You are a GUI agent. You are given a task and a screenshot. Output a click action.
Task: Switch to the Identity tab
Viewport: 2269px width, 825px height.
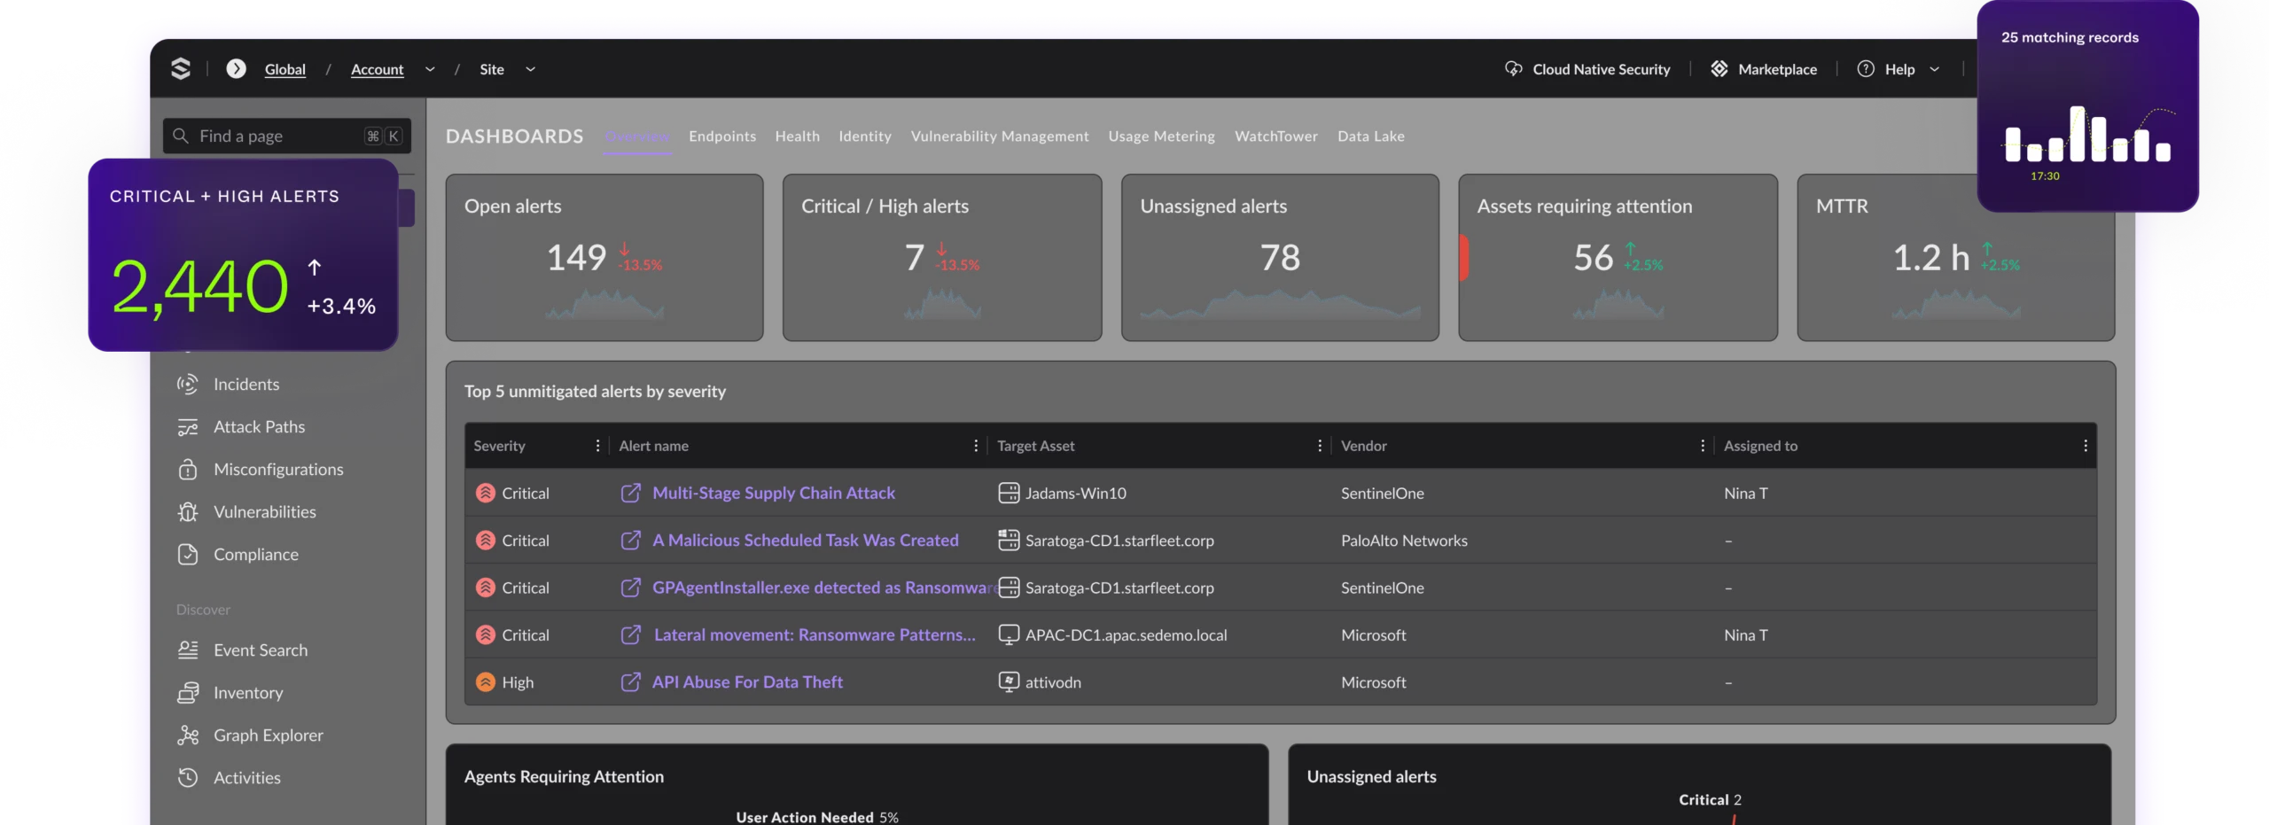(865, 136)
